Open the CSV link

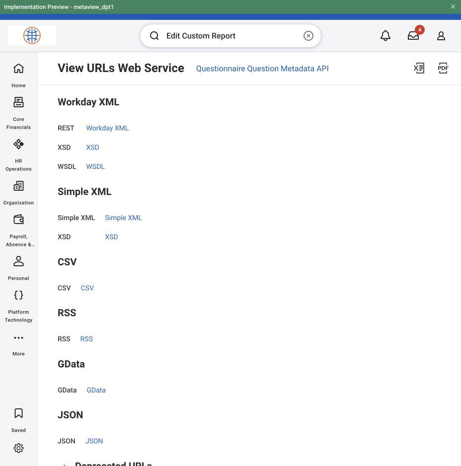[87, 288]
